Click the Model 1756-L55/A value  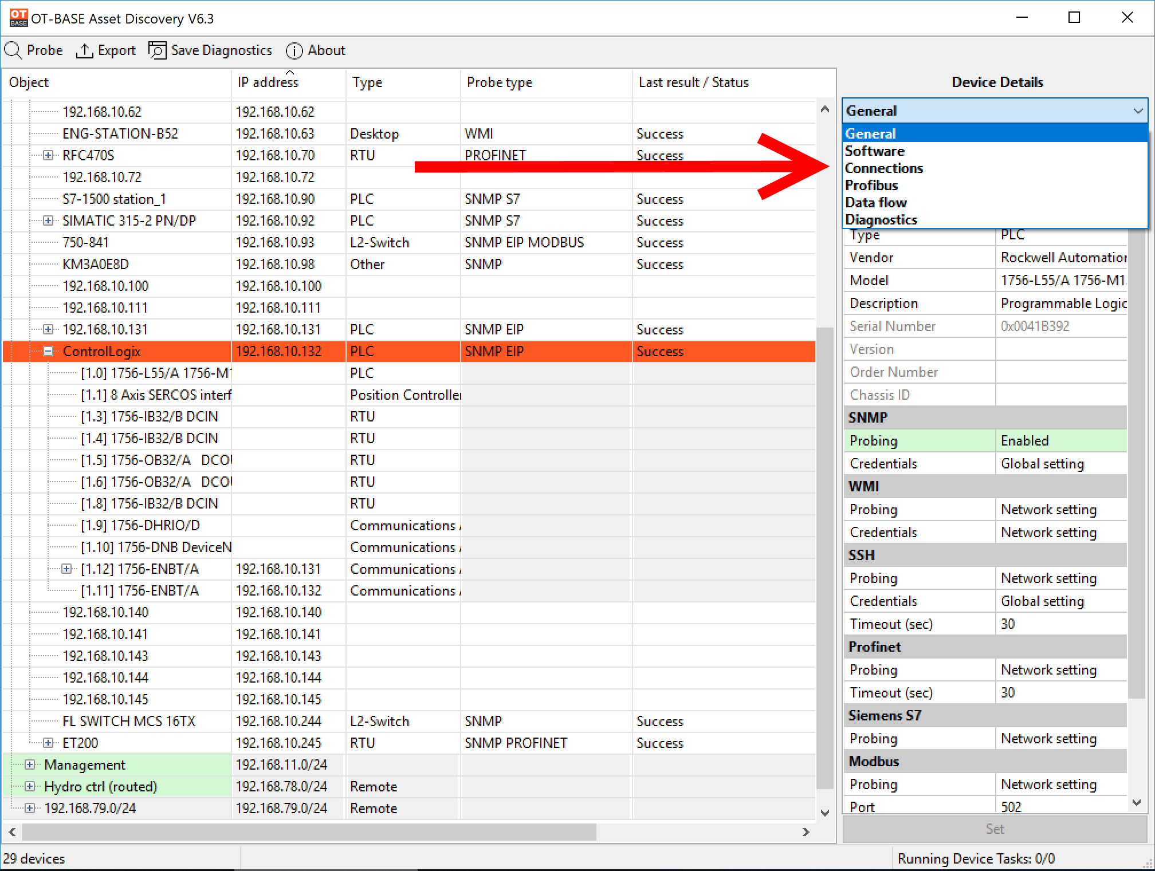1061,280
